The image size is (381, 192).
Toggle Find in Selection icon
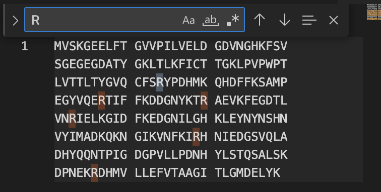click(309, 20)
